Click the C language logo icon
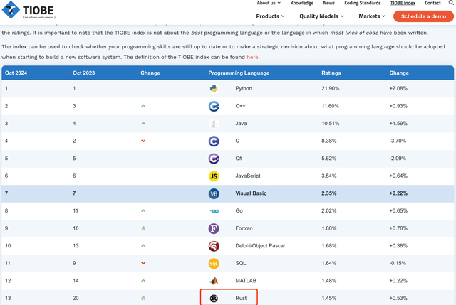 (214, 141)
